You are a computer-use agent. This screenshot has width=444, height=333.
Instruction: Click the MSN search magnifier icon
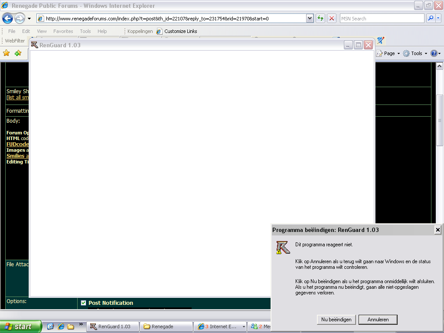[x=431, y=19]
